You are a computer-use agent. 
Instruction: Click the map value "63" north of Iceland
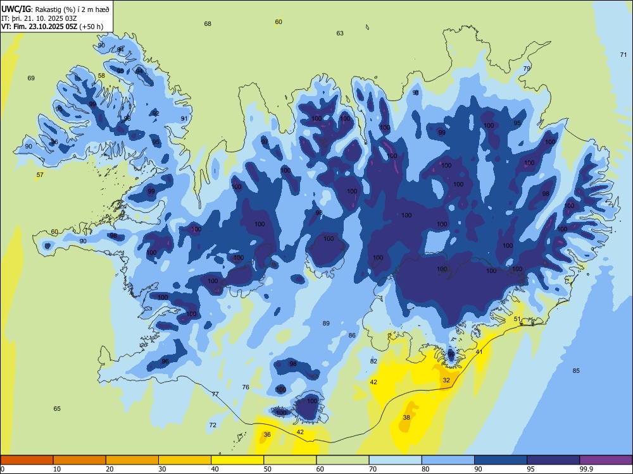(x=340, y=33)
